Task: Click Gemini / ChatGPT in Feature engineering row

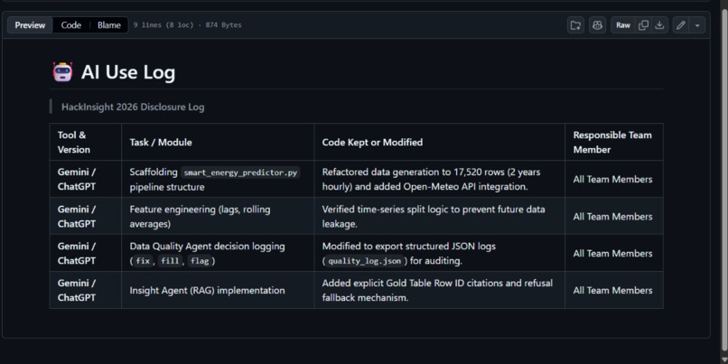Action: [77, 217]
